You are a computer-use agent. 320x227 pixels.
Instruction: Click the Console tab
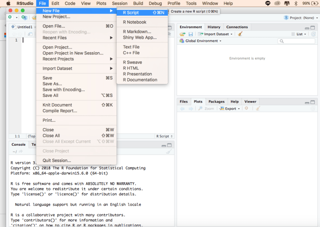19,144
